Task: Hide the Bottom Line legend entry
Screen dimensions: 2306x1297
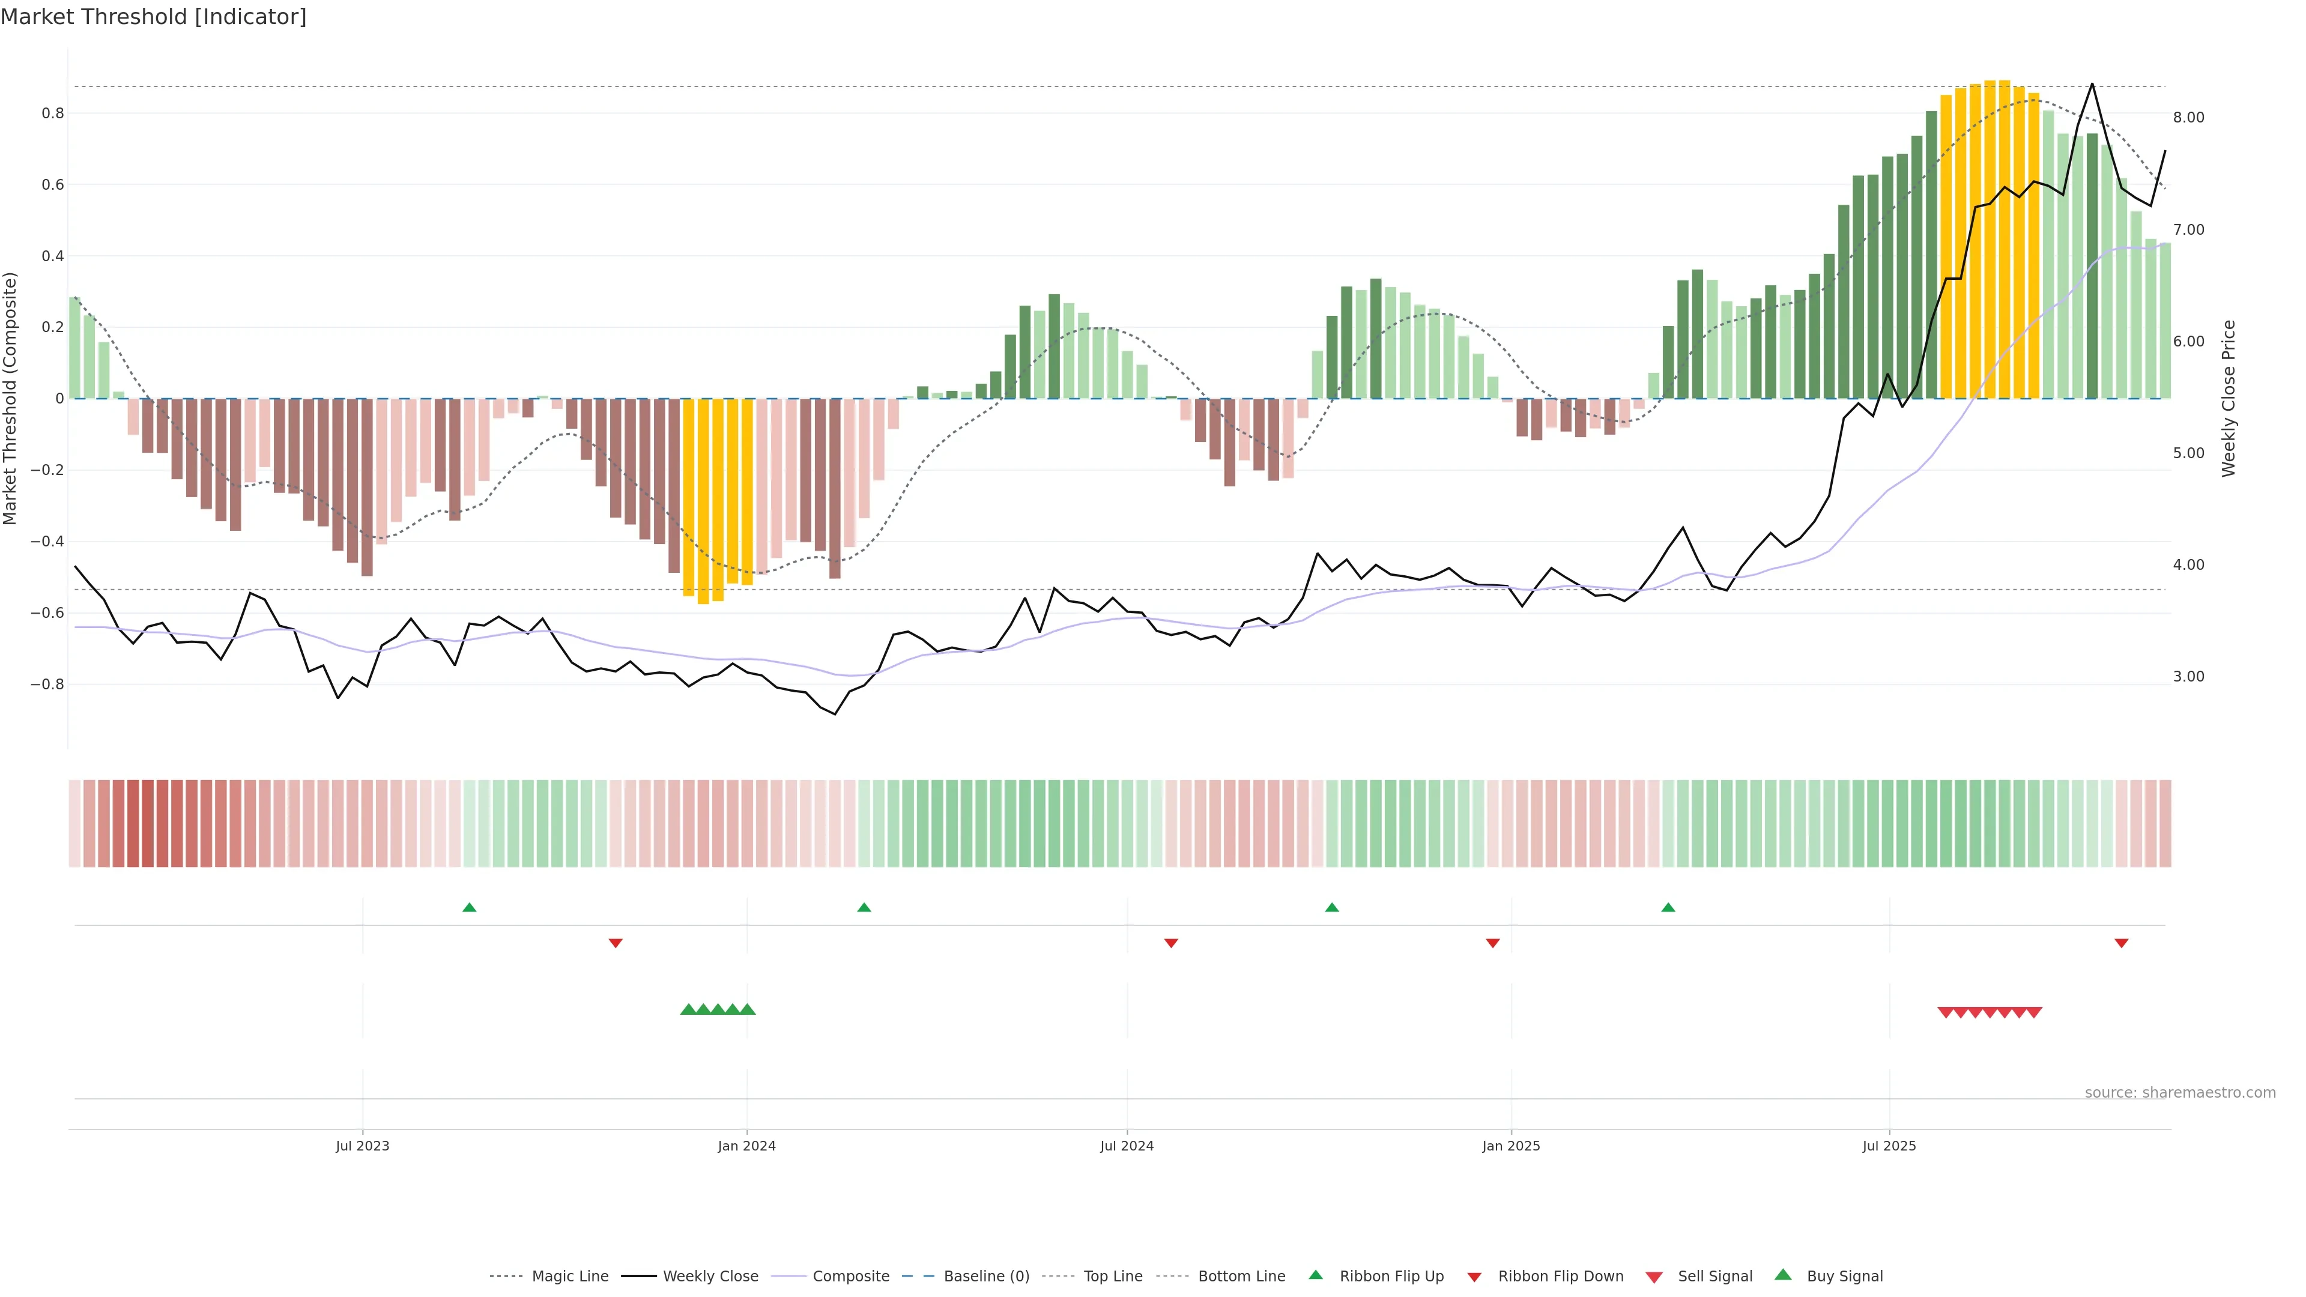Action: [1241, 1277]
